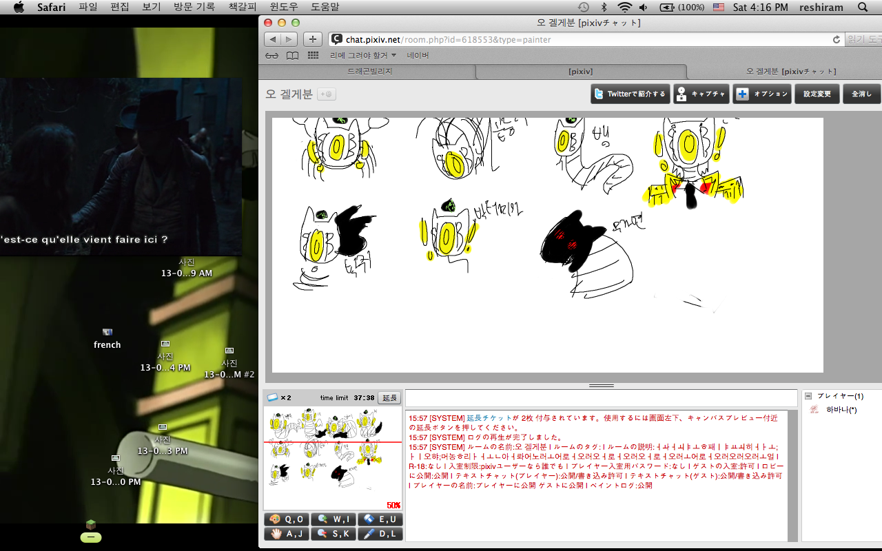
Task: Click the 延長 extend time button
Action: (389, 398)
